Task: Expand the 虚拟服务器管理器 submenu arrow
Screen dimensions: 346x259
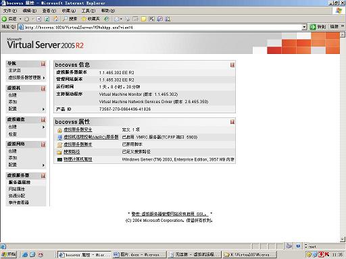Action: coord(43,78)
